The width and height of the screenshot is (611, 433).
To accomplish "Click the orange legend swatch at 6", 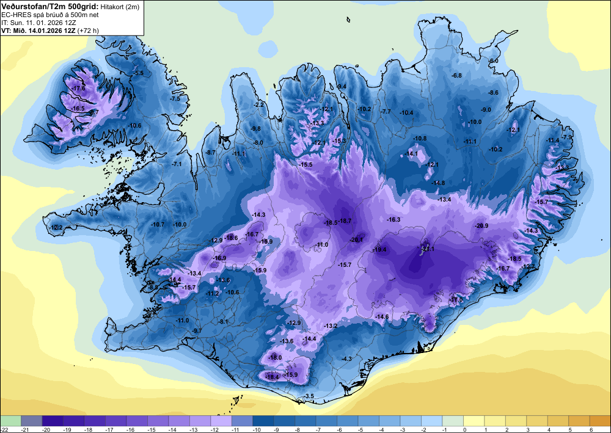I will [600, 421].
